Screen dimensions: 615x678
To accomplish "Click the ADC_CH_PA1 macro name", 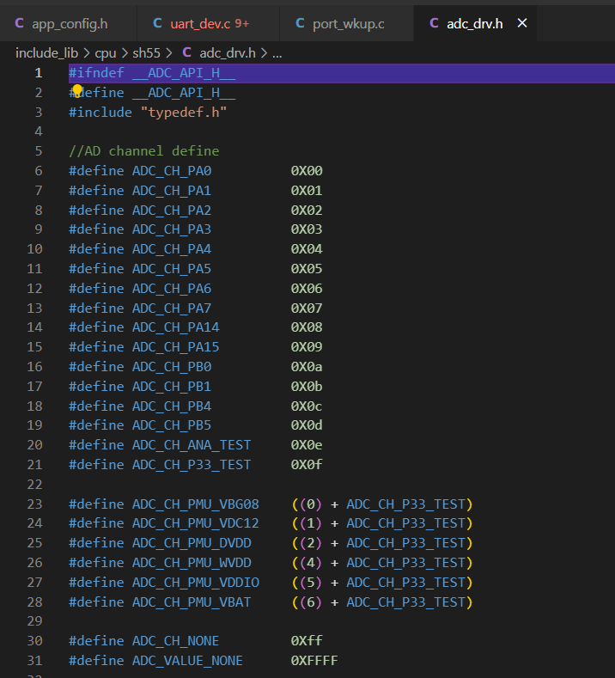I will [x=172, y=191].
